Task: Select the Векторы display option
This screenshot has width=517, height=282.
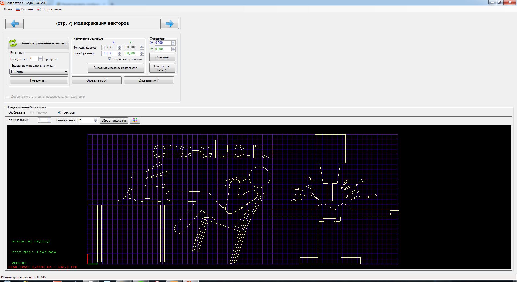Action: pyautogui.click(x=59, y=112)
